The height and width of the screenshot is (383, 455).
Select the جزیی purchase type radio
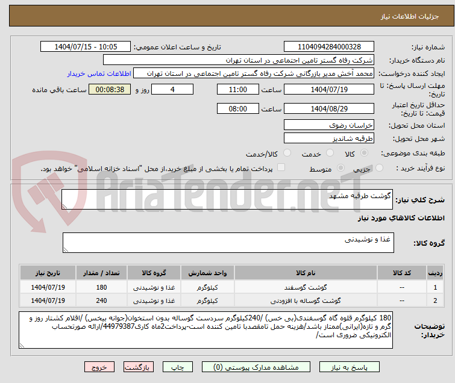(379, 167)
